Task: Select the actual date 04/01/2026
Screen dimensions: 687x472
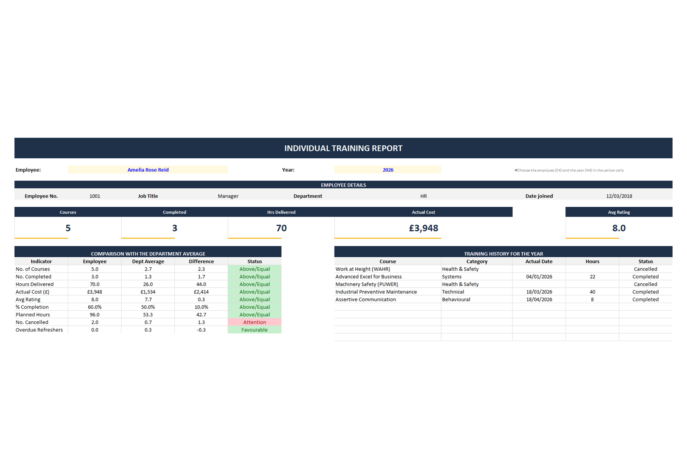Action: [539, 277]
